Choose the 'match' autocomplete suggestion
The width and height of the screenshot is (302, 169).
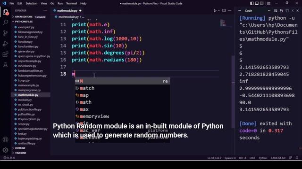point(122,88)
